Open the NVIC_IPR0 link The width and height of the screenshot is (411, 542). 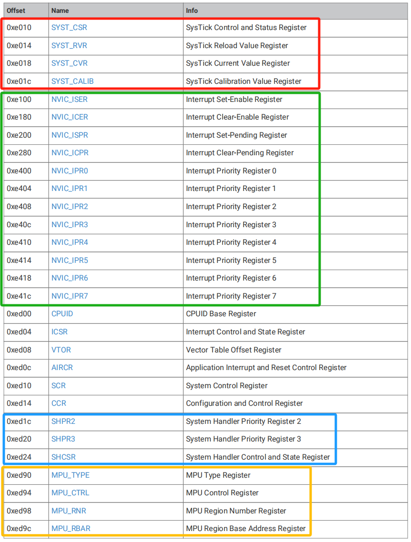coord(70,171)
